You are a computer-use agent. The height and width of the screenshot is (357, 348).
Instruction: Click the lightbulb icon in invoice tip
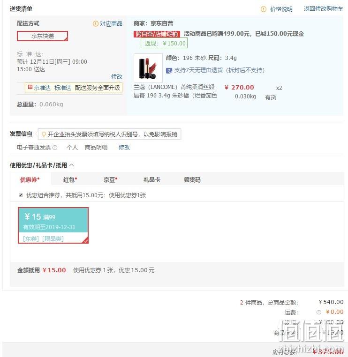[x=44, y=134]
